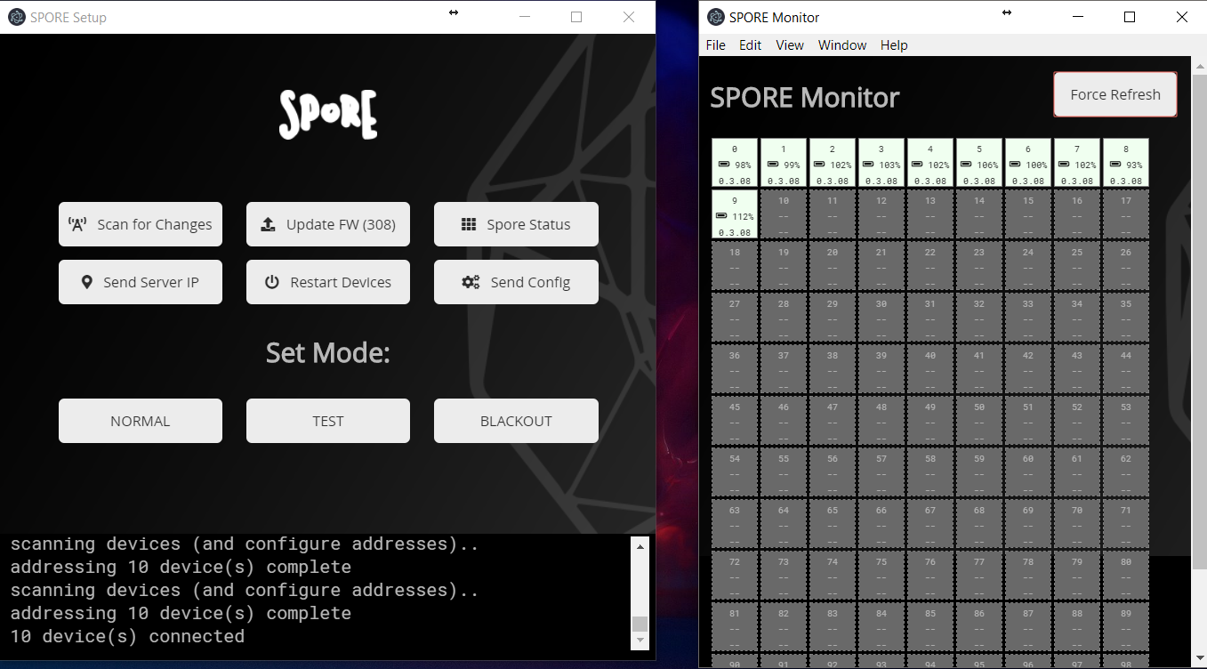Image resolution: width=1207 pixels, height=669 pixels.
Task: Click inactive device cell 81
Action: pos(735,627)
